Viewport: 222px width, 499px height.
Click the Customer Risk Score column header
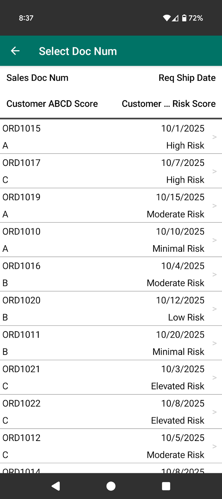(x=168, y=104)
